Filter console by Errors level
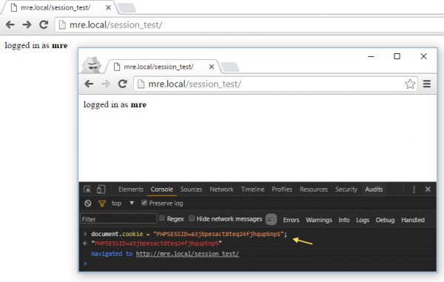 (x=291, y=220)
